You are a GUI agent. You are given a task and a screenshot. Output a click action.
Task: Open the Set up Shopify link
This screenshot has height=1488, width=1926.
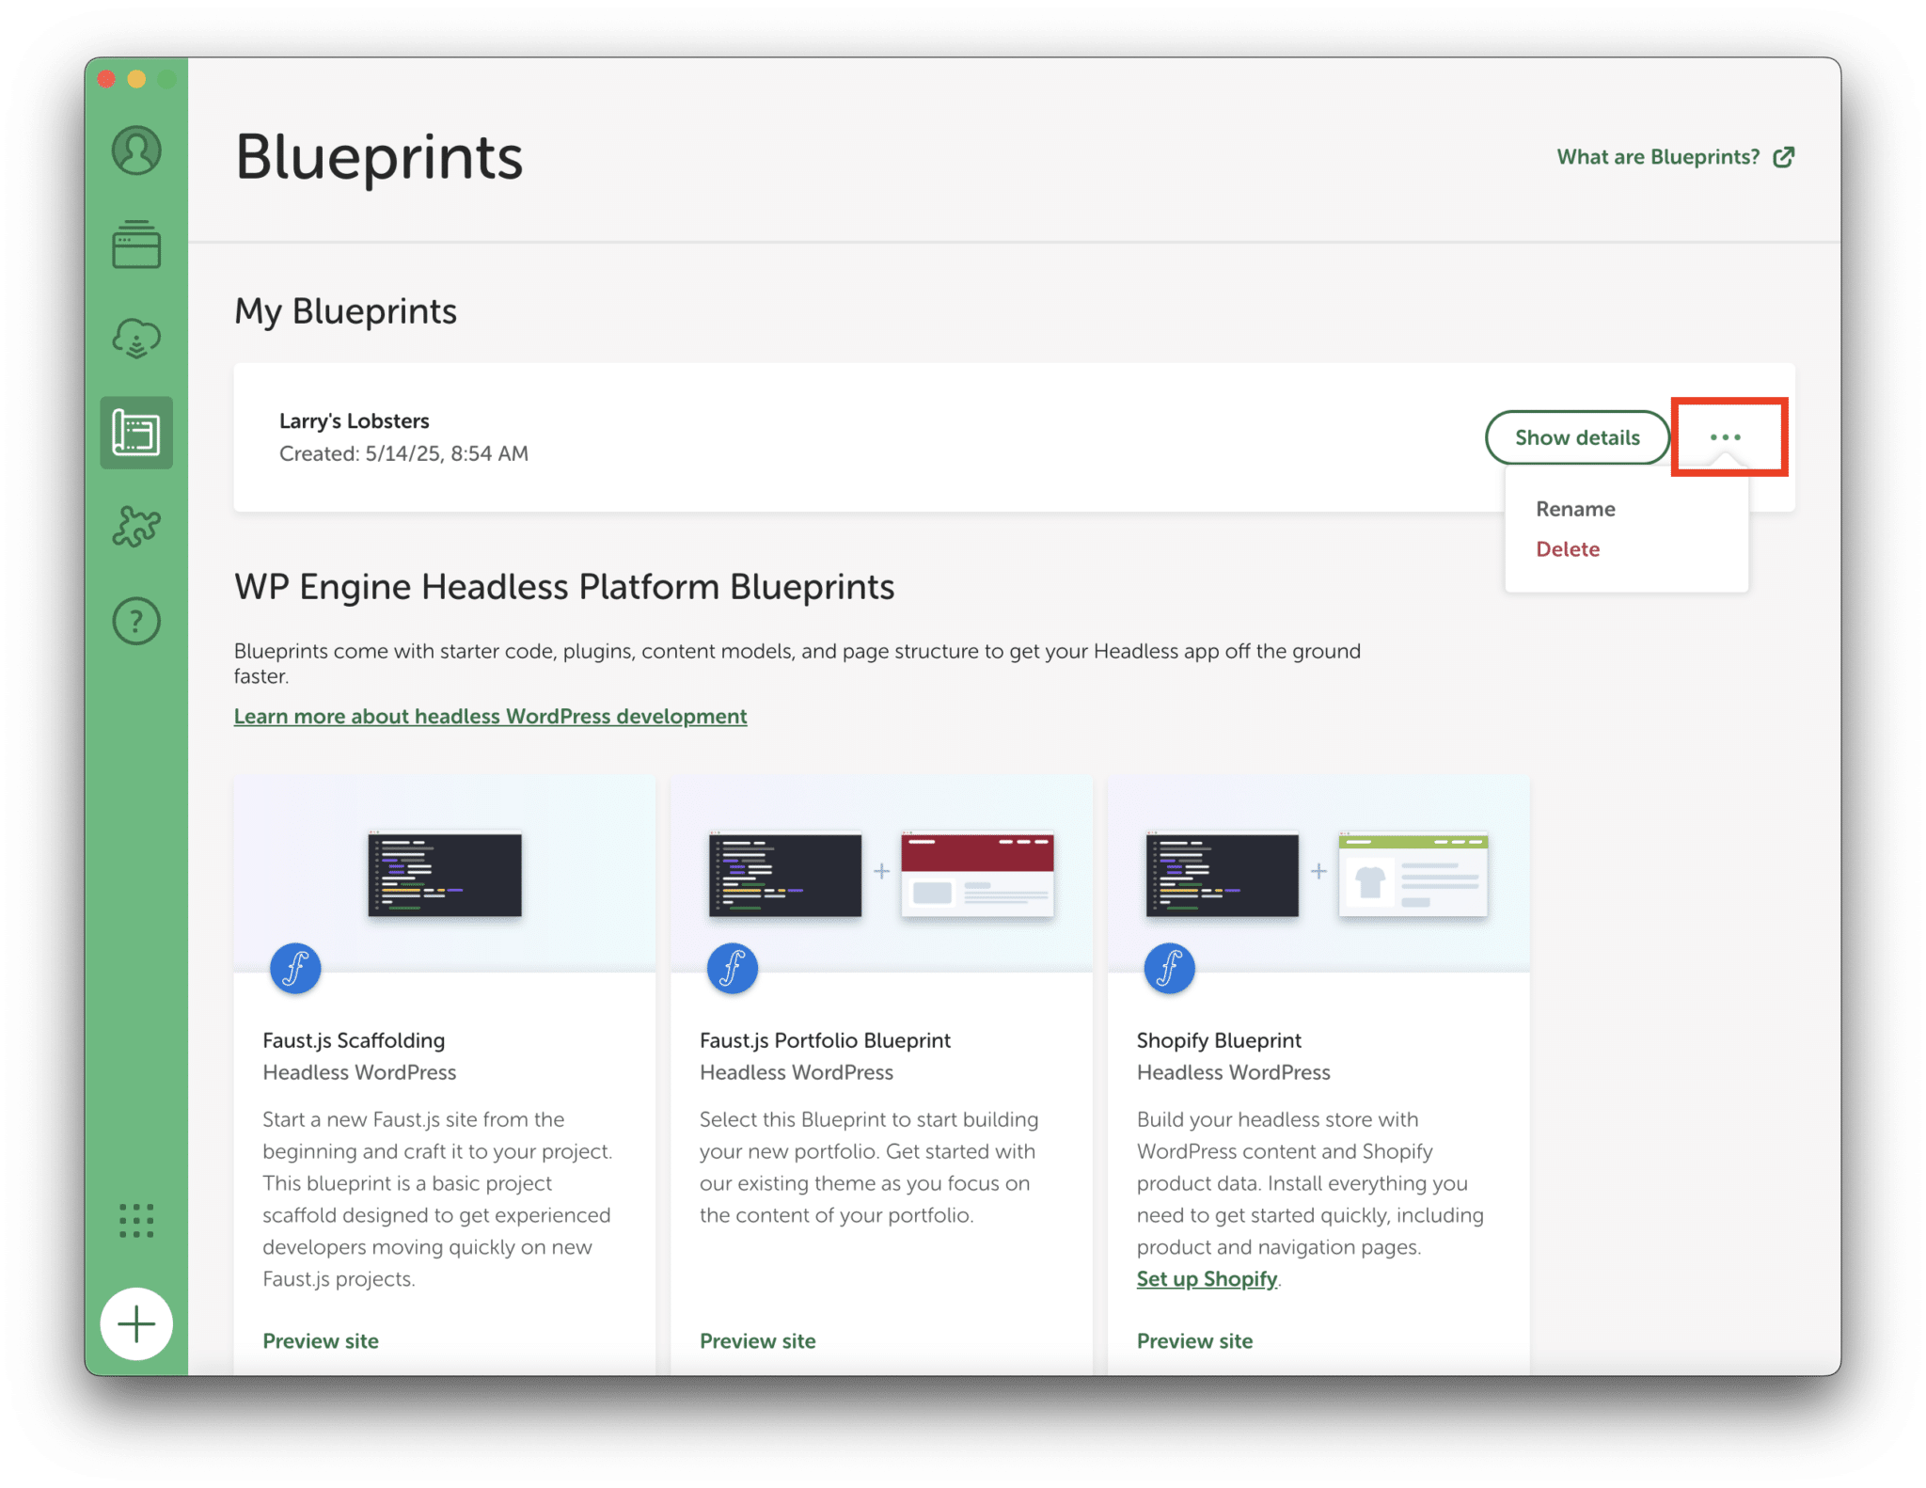pos(1207,1279)
